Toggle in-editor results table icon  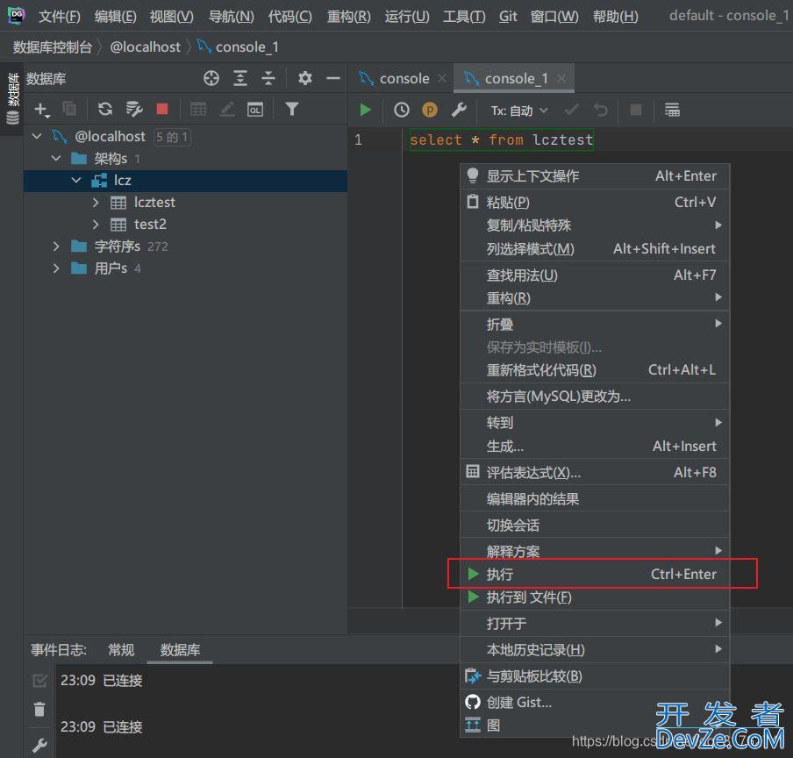(672, 110)
